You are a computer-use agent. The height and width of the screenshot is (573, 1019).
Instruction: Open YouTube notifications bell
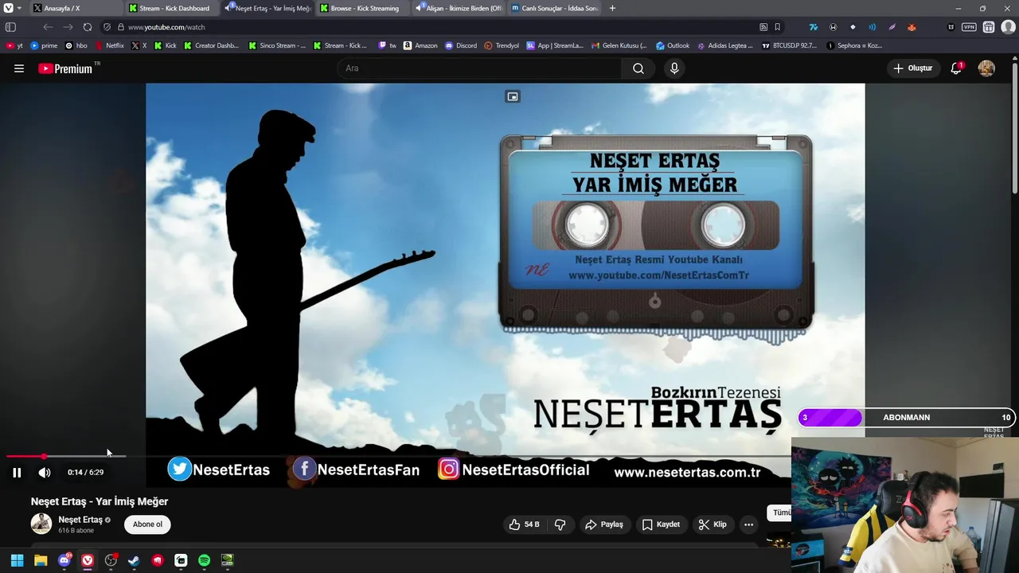[x=957, y=68]
